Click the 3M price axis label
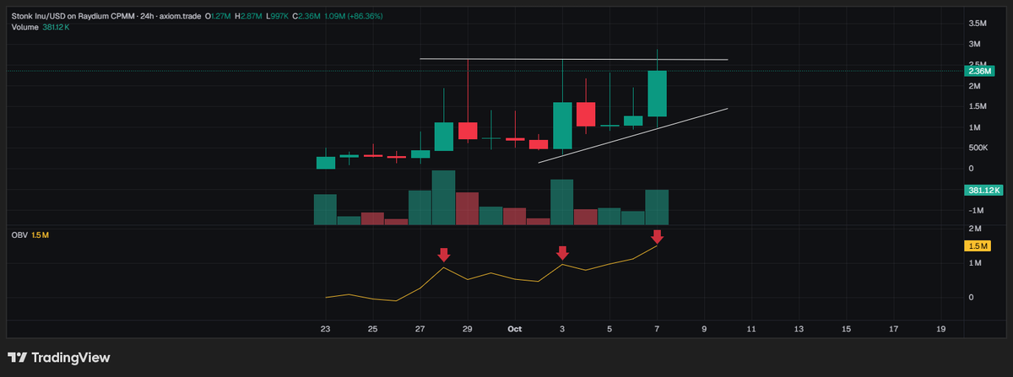This screenshot has width=1013, height=377. 973,44
